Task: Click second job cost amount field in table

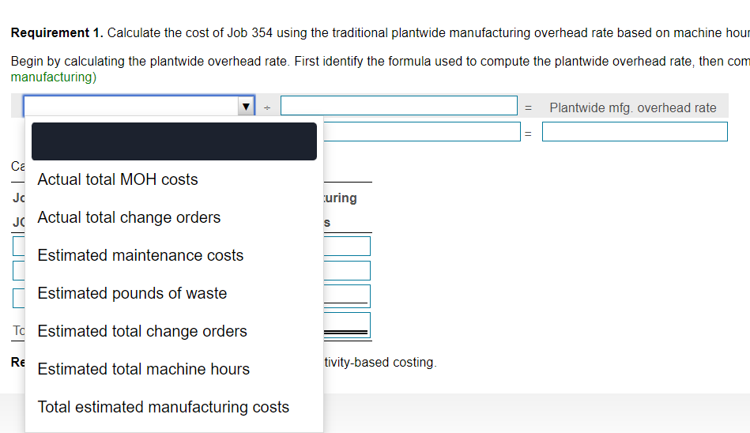Action: (x=347, y=270)
